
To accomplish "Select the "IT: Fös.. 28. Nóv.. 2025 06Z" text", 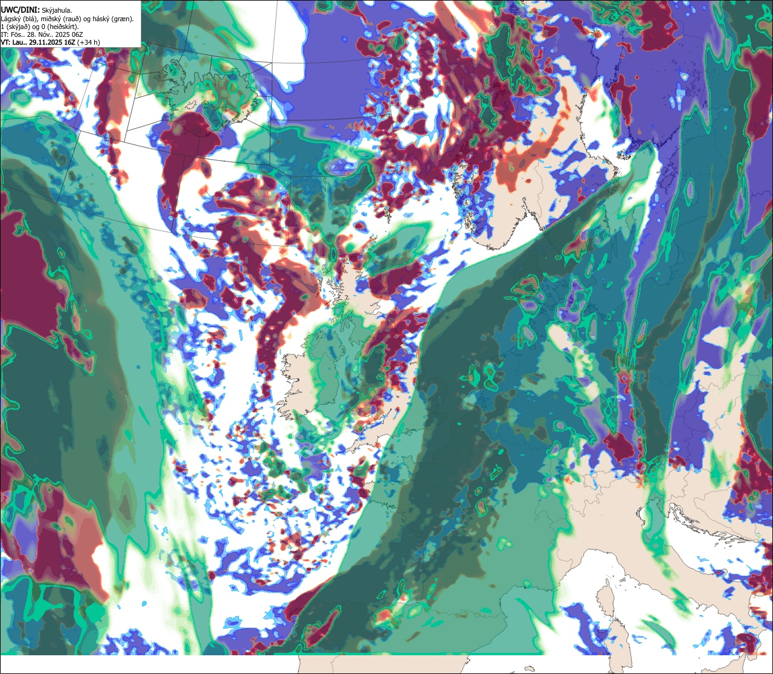I will pos(42,34).
